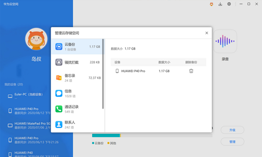The width and height of the screenshot is (262, 157).
Task: Click the blue message bubble icon
Action: coord(59,93)
